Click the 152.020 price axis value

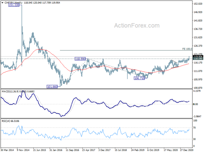tap(198, 4)
